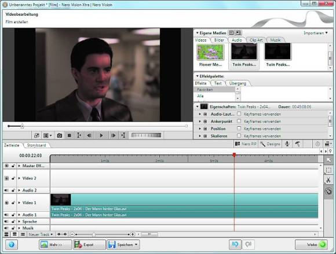This screenshot has height=254, width=336.
Task: Enable keyframes for Position
Action: [x=239, y=128]
